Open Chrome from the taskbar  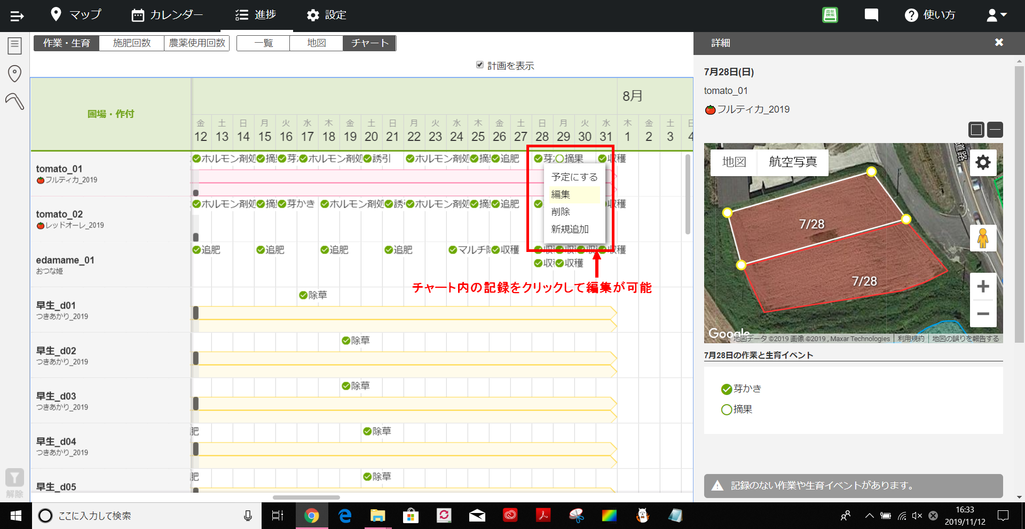pyautogui.click(x=312, y=516)
